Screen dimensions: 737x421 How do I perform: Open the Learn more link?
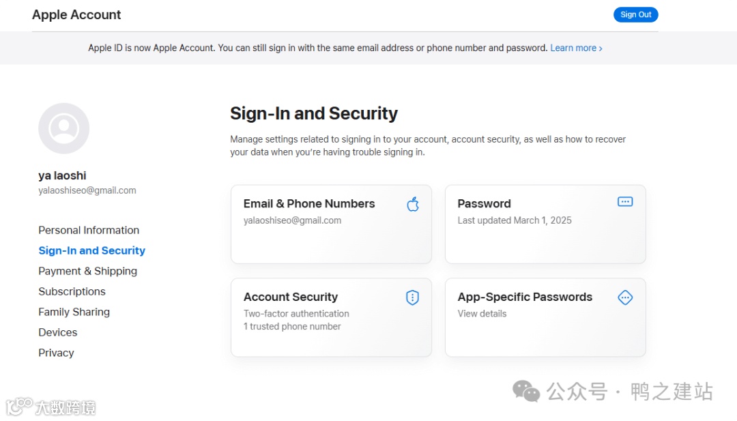pos(576,48)
